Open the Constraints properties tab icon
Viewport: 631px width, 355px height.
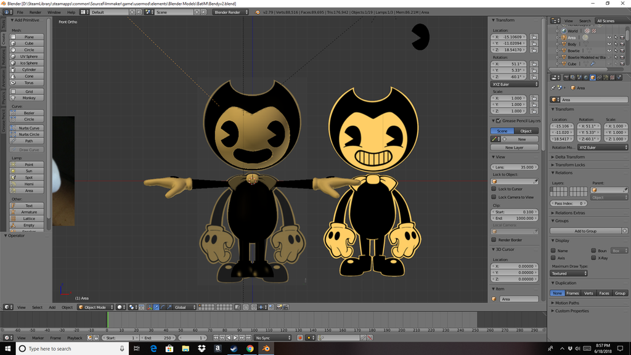pos(599,77)
